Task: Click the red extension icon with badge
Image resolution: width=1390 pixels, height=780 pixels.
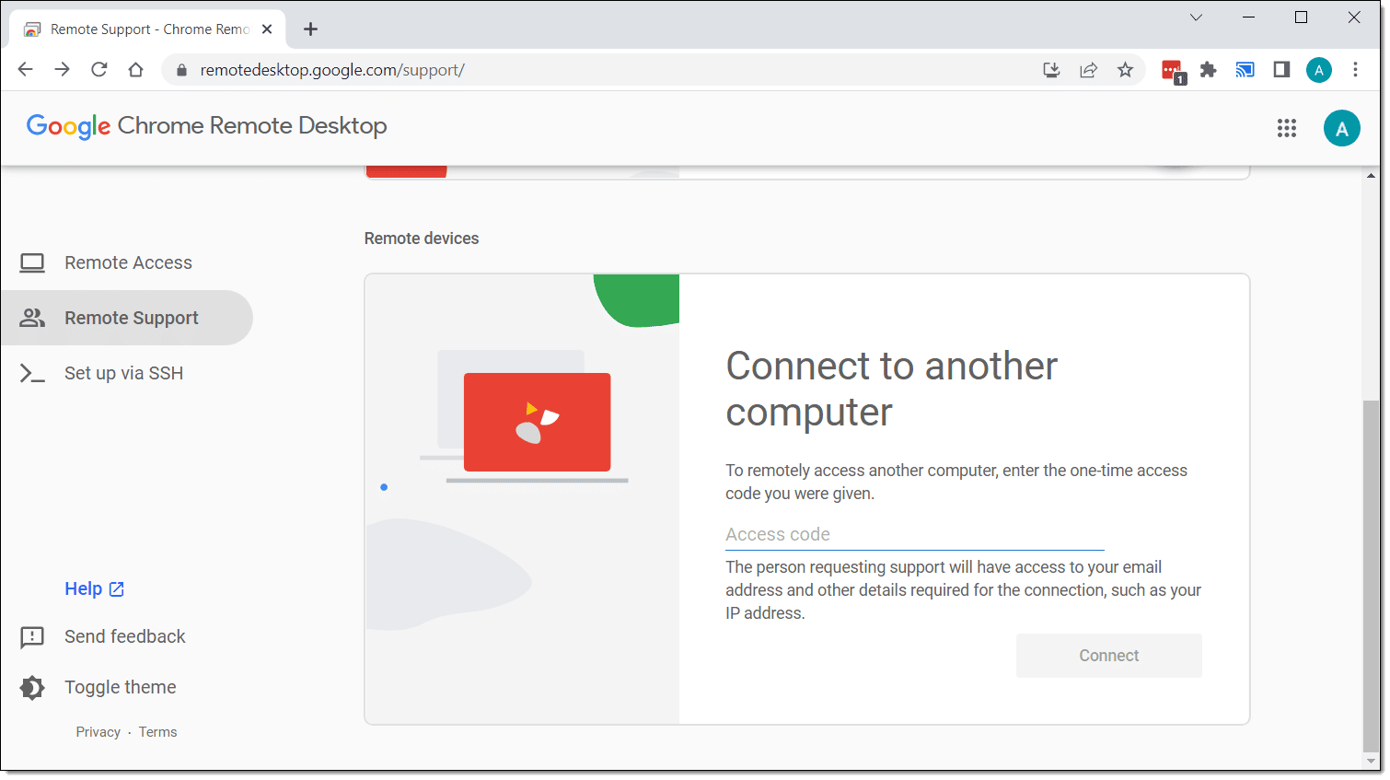Action: click(1172, 71)
